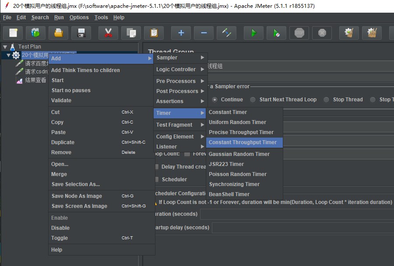Image resolution: width=394 pixels, height=266 pixels.
Task: Select the Continue radio button
Action: pyautogui.click(x=215, y=100)
